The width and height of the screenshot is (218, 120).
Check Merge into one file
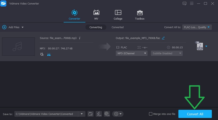click(x=151, y=114)
